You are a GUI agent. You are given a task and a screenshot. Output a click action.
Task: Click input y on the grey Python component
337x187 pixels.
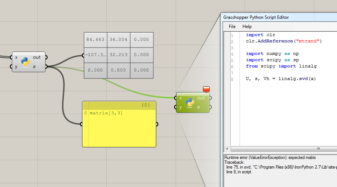click(x=16, y=66)
